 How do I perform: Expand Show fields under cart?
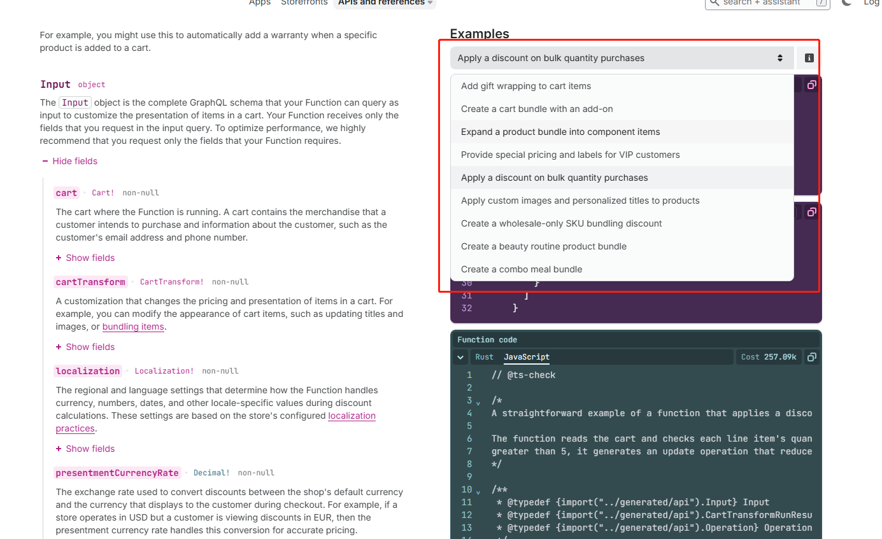click(x=85, y=258)
